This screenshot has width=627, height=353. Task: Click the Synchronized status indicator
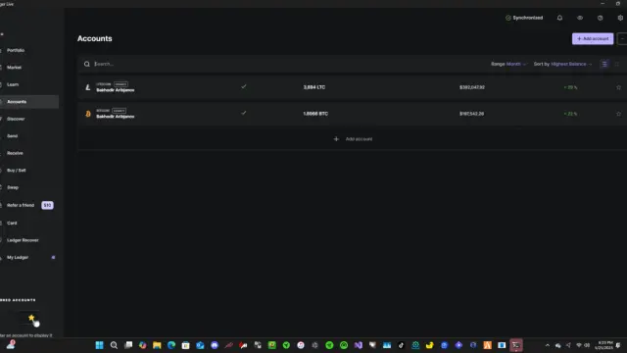point(524,18)
